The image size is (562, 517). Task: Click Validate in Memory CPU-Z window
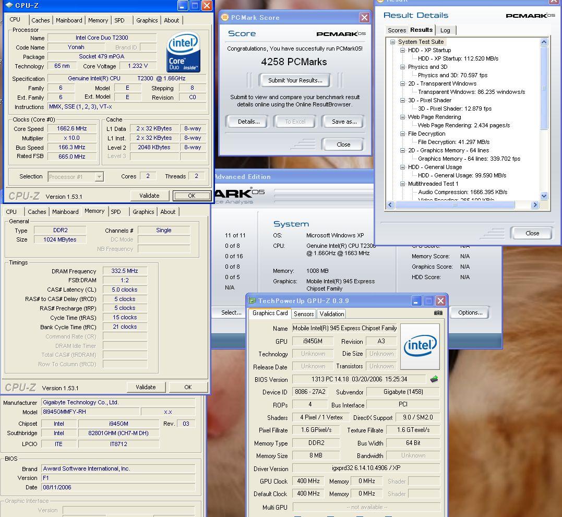[x=146, y=387]
